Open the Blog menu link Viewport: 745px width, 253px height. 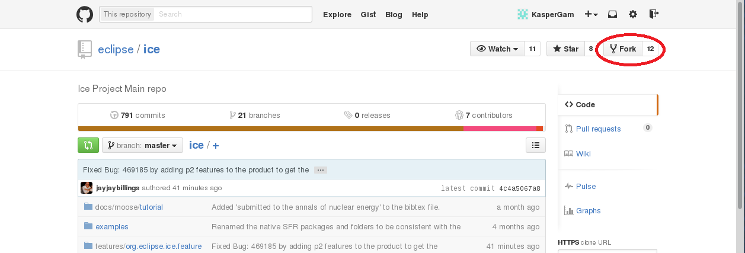(x=394, y=15)
